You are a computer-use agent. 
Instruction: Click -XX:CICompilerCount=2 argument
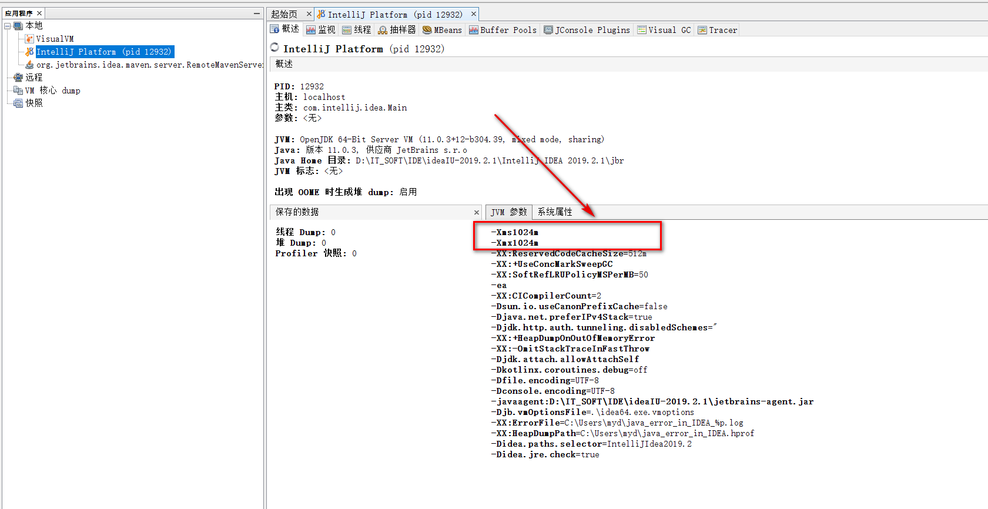pyautogui.click(x=546, y=296)
